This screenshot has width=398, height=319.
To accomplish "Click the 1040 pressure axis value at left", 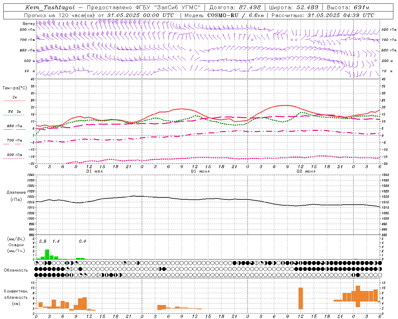I will [x=30, y=175].
